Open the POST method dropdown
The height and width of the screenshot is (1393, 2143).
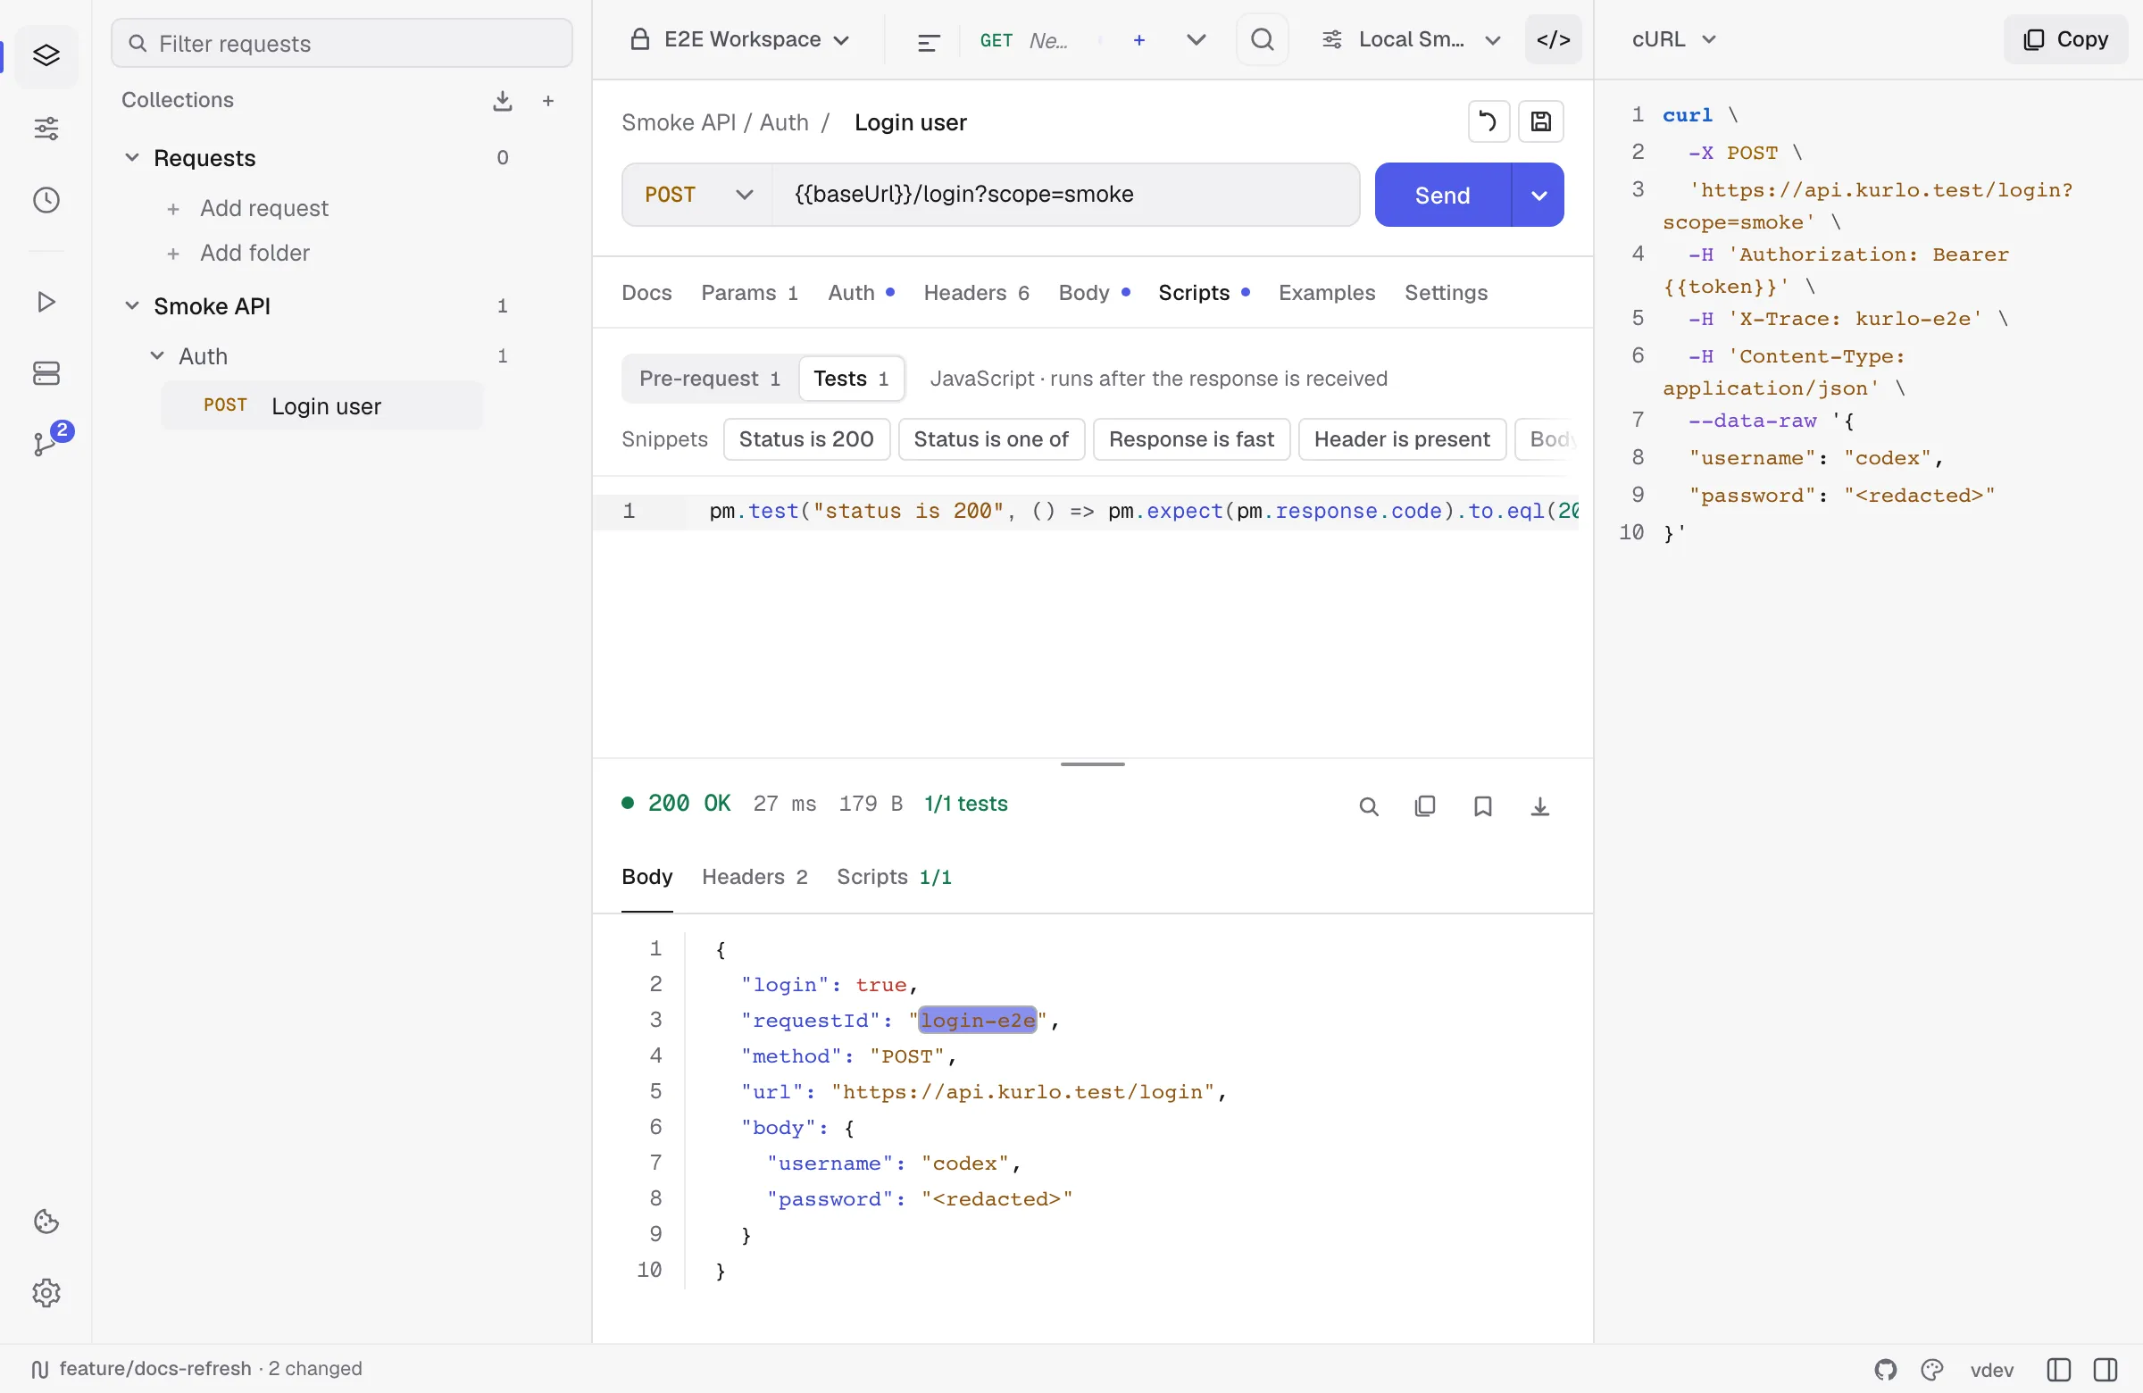698,195
